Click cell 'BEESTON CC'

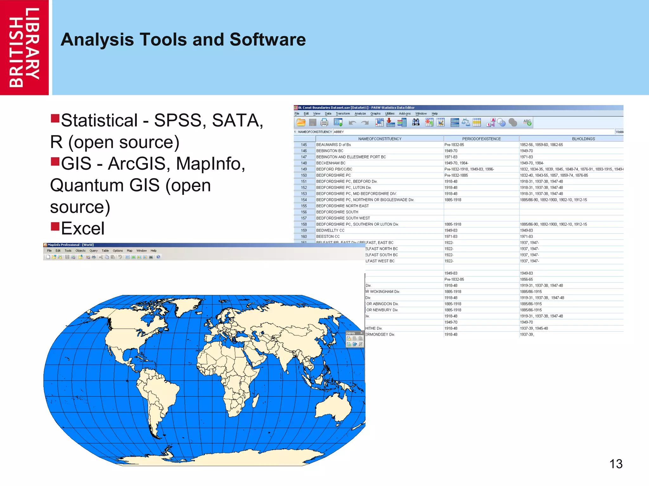380,237
